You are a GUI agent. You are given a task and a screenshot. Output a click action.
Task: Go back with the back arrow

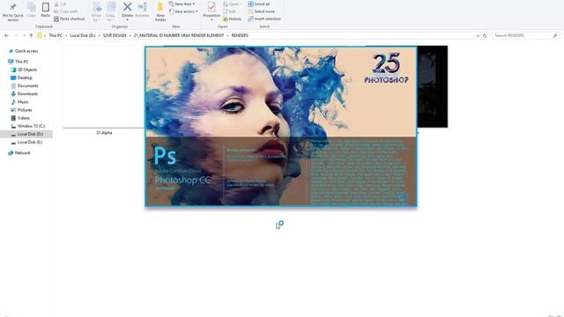pyautogui.click(x=6, y=35)
